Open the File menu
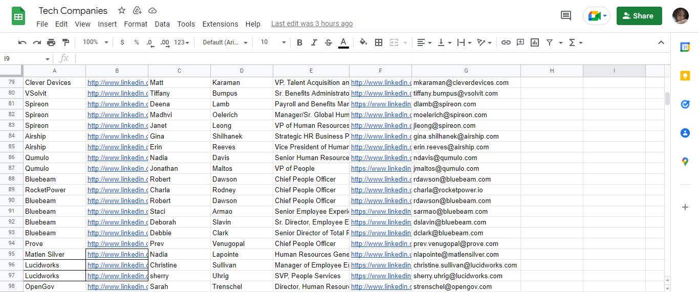The width and height of the screenshot is (699, 292). point(42,24)
